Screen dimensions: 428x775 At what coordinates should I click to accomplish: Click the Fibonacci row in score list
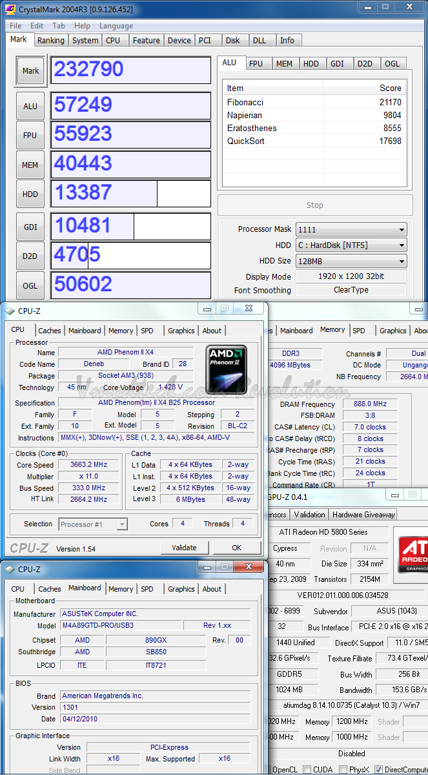(314, 102)
